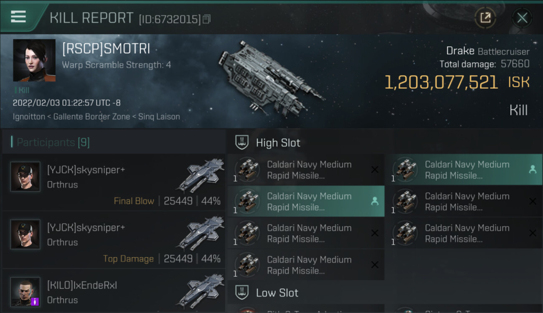The height and width of the screenshot is (313, 543).
Task: Click the share kill report icon
Action: click(485, 18)
